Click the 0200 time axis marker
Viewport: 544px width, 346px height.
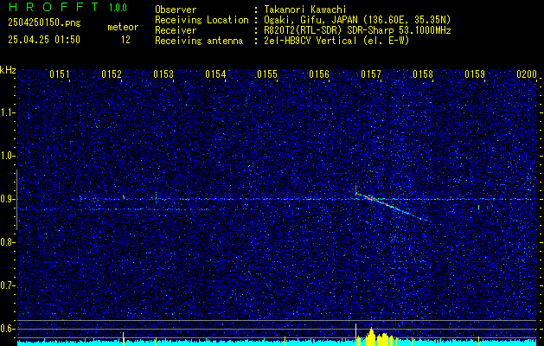coord(527,74)
